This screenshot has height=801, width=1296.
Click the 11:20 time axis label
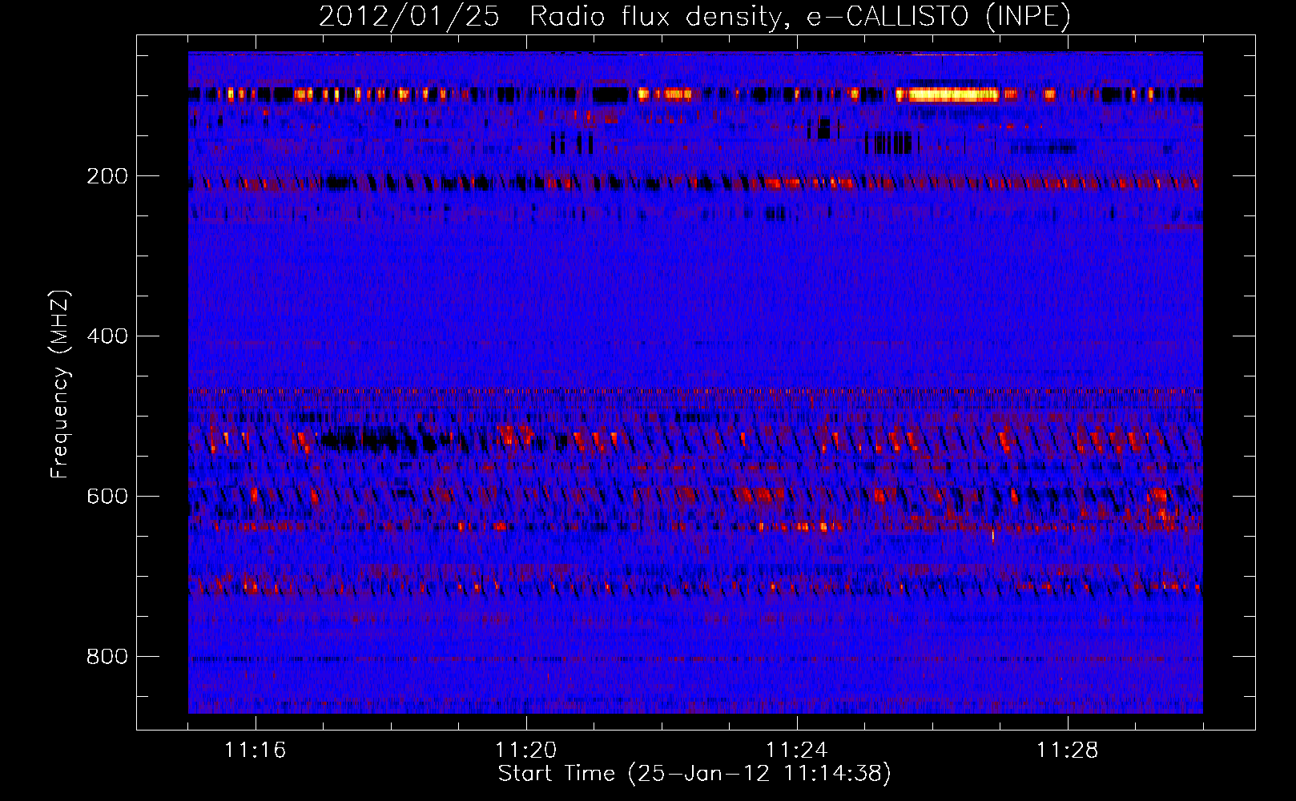click(526, 751)
